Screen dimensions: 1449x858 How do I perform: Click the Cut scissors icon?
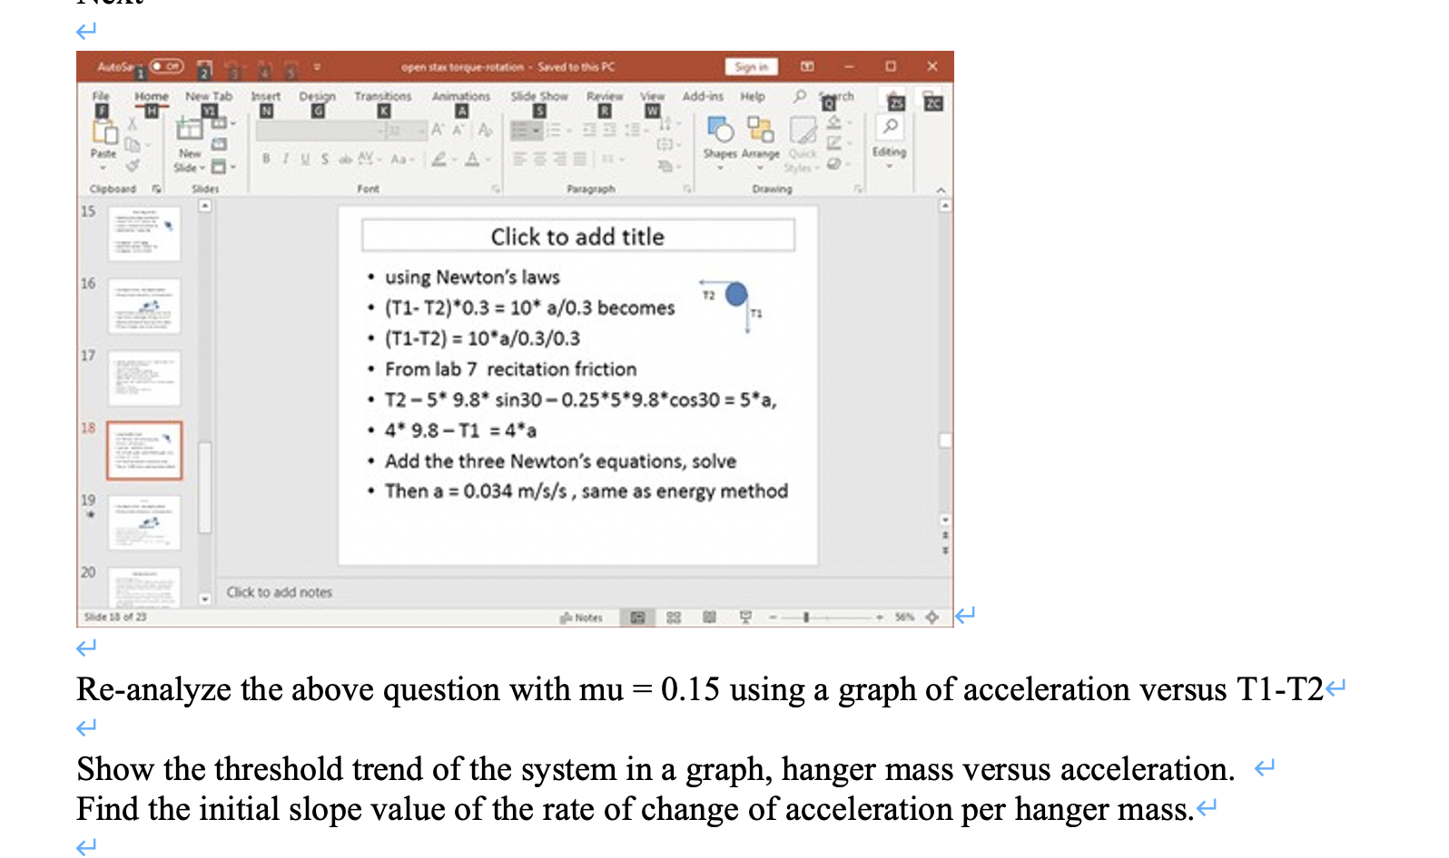click(133, 123)
